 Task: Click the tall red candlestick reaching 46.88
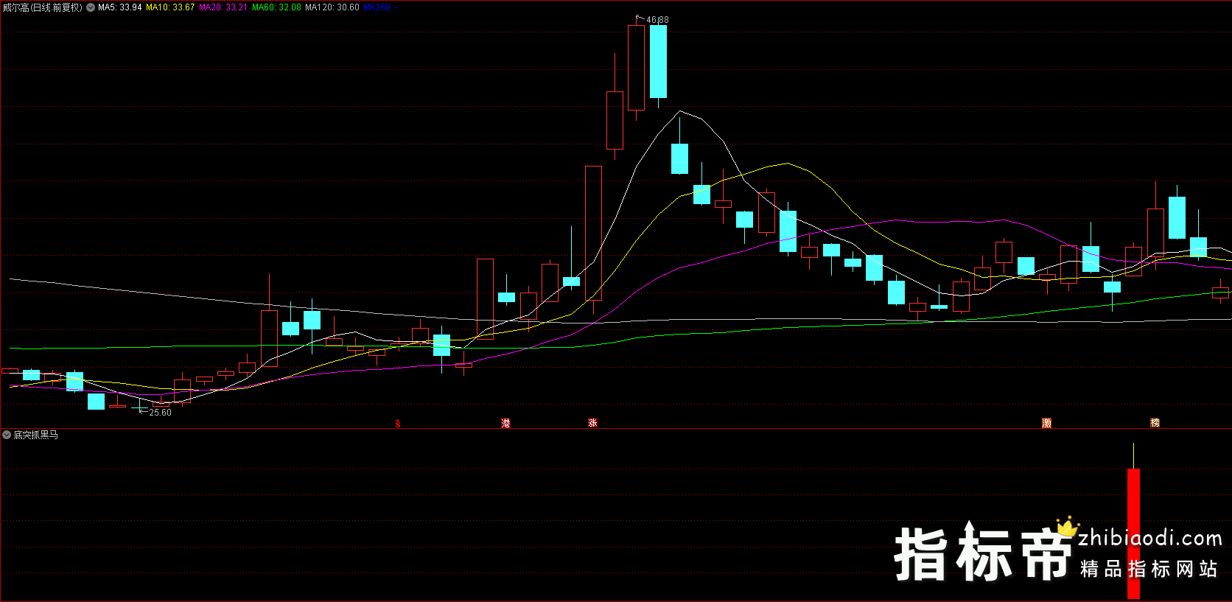coord(636,68)
